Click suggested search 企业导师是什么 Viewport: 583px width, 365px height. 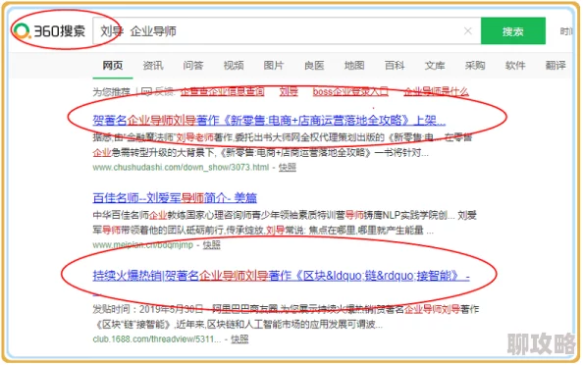(x=436, y=91)
